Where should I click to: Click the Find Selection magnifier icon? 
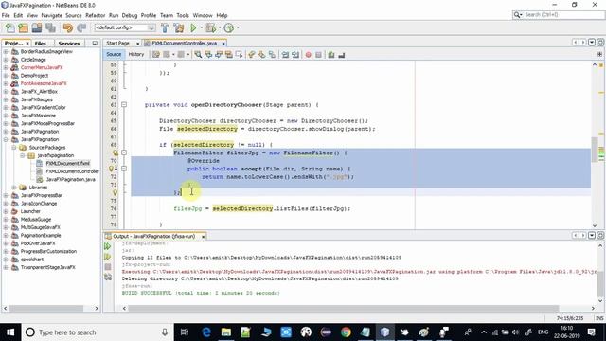tap(198, 55)
